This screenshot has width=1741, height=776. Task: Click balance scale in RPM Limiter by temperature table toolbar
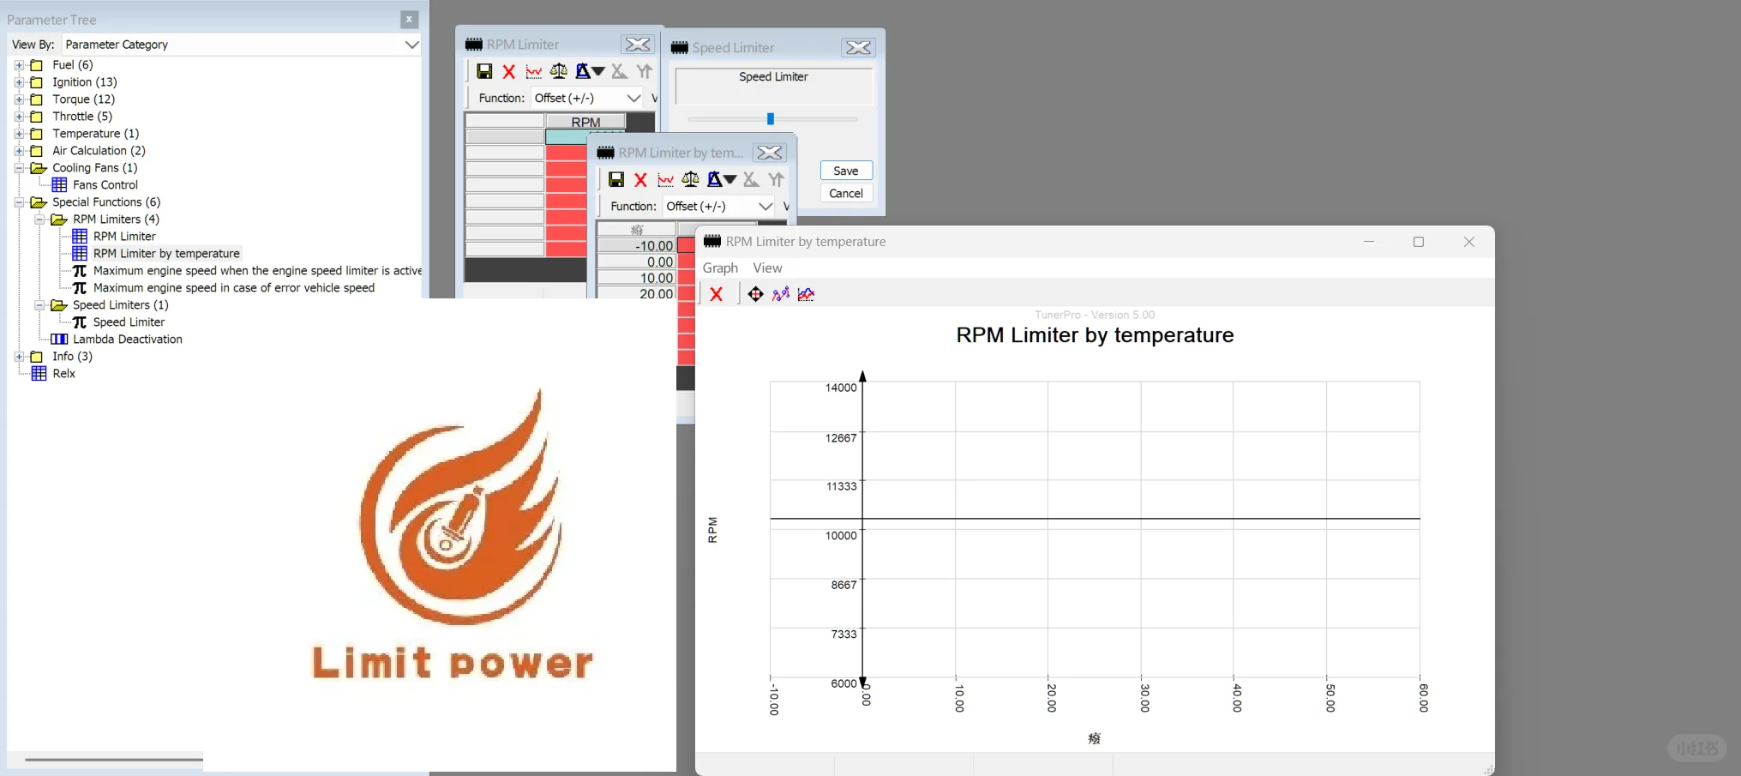coord(690,179)
